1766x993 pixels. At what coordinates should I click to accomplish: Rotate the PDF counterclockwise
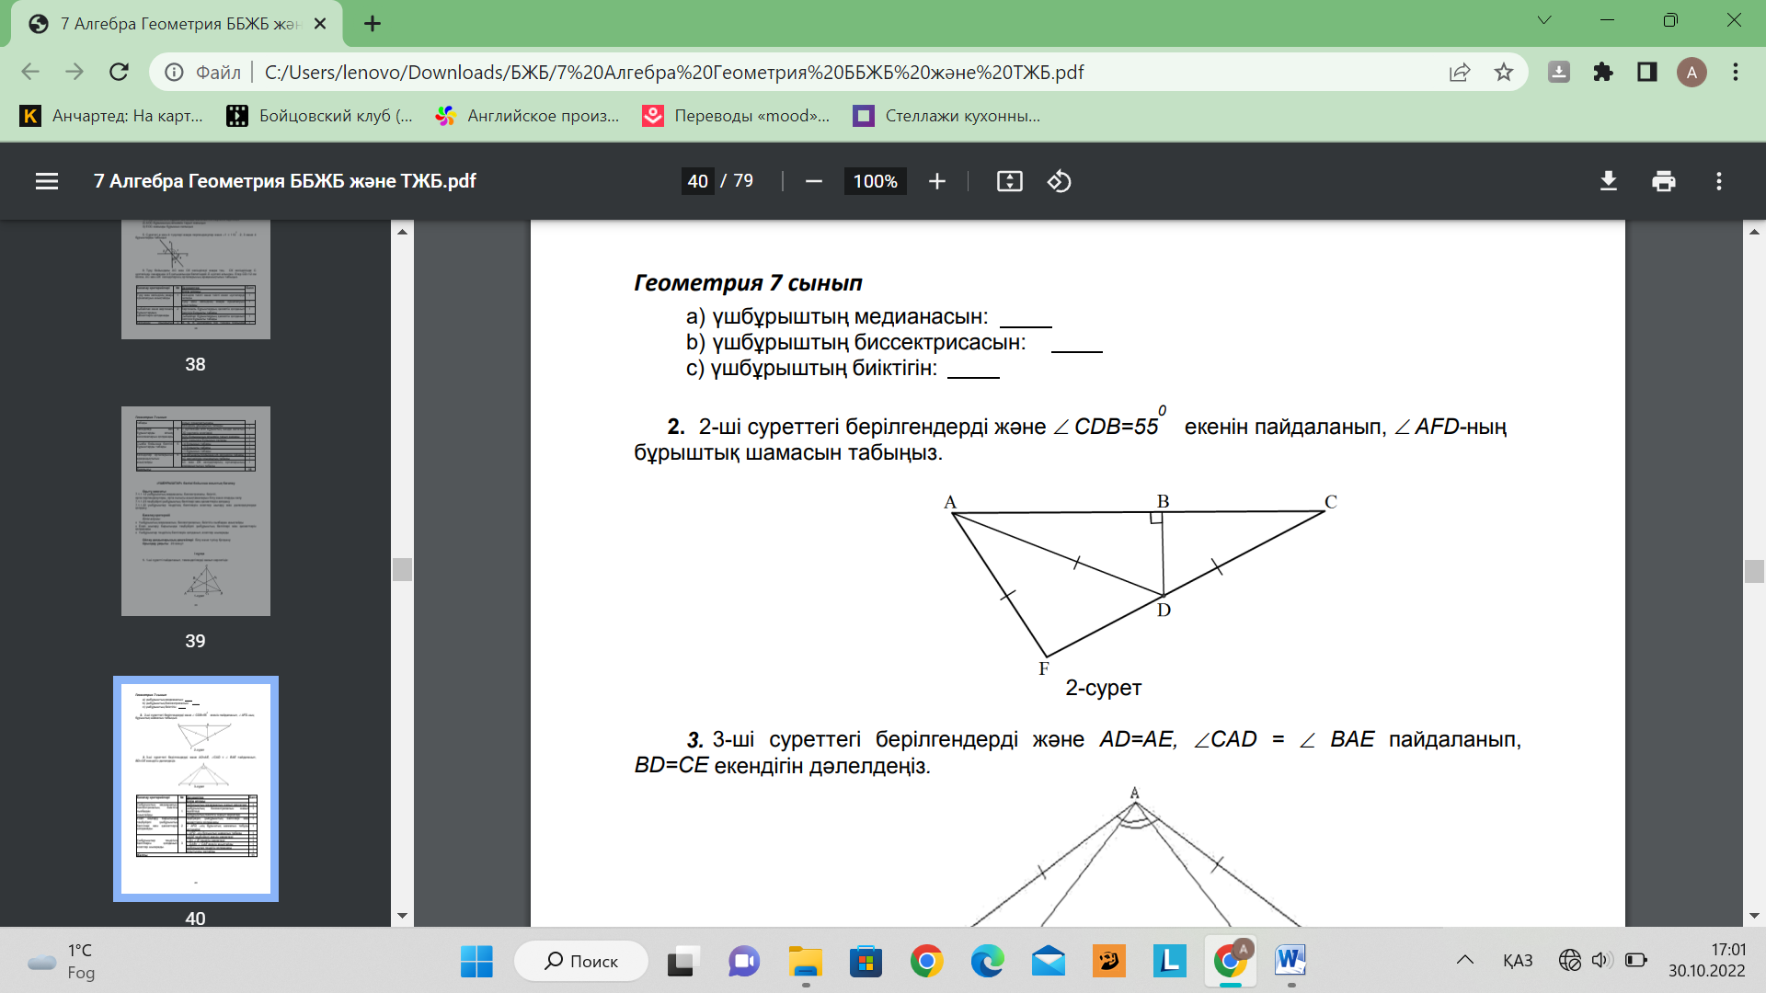pos(1060,181)
